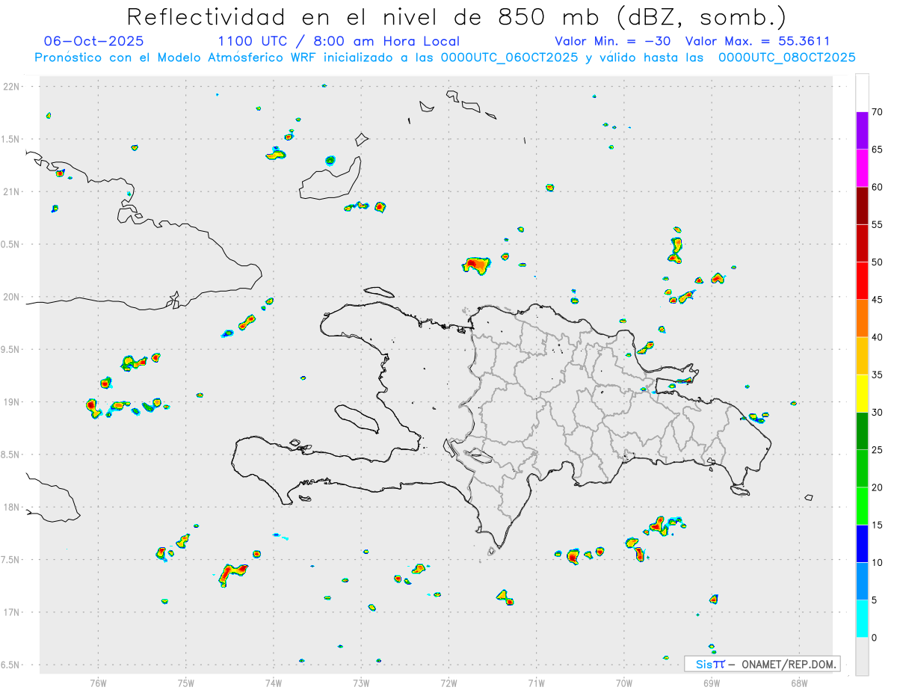Click the '74W' longitude axis label
This screenshot has width=897, height=693.
(x=274, y=683)
